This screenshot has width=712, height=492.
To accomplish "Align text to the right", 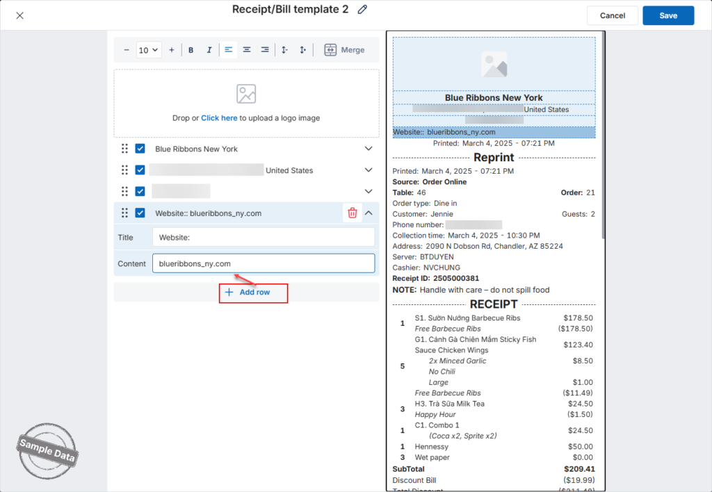I will (x=265, y=50).
